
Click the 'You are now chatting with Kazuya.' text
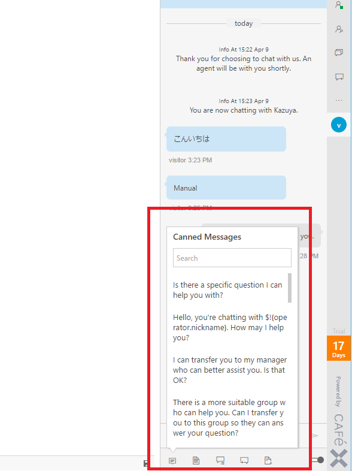coord(244,110)
